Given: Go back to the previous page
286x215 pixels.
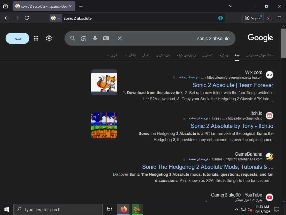Looking at the screenshot, I should pyautogui.click(x=7, y=18).
